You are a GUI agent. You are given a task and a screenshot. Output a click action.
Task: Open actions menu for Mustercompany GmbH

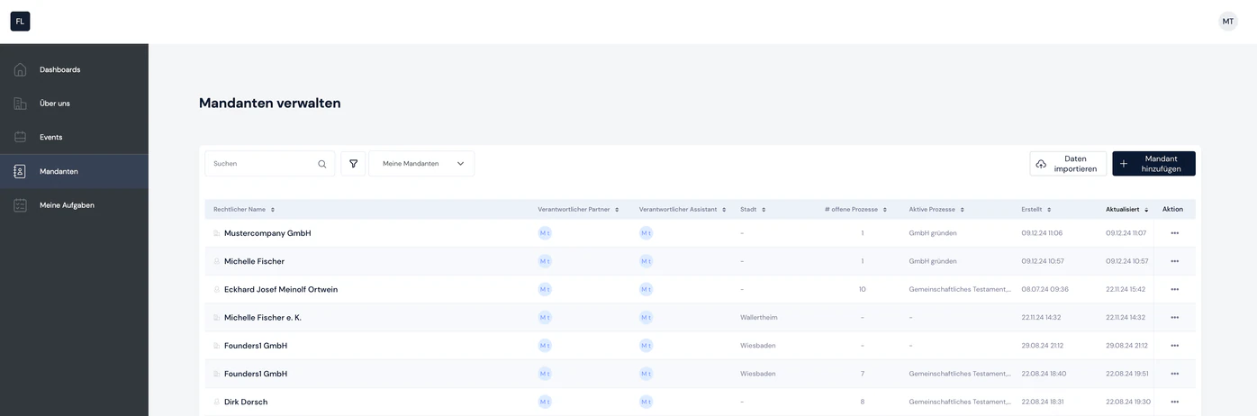coord(1174,233)
